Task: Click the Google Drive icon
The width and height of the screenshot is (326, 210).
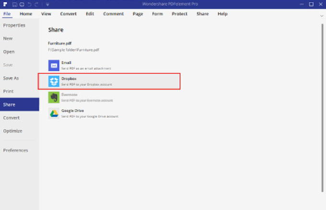Action: point(54,113)
